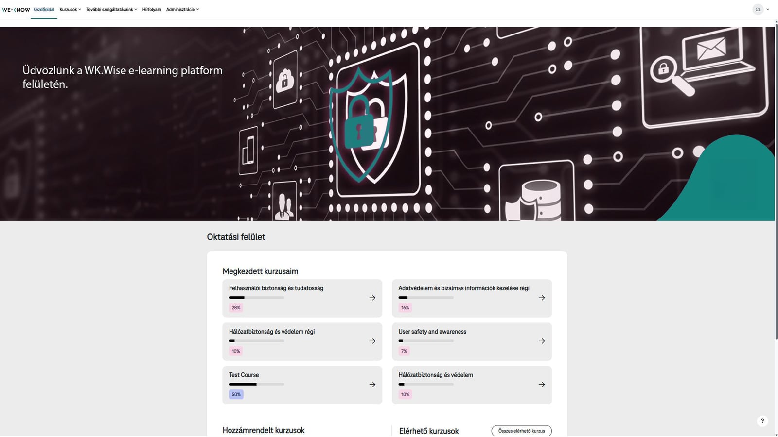
Task: Click the Elérhető kurzusok heading
Action: [x=429, y=431]
